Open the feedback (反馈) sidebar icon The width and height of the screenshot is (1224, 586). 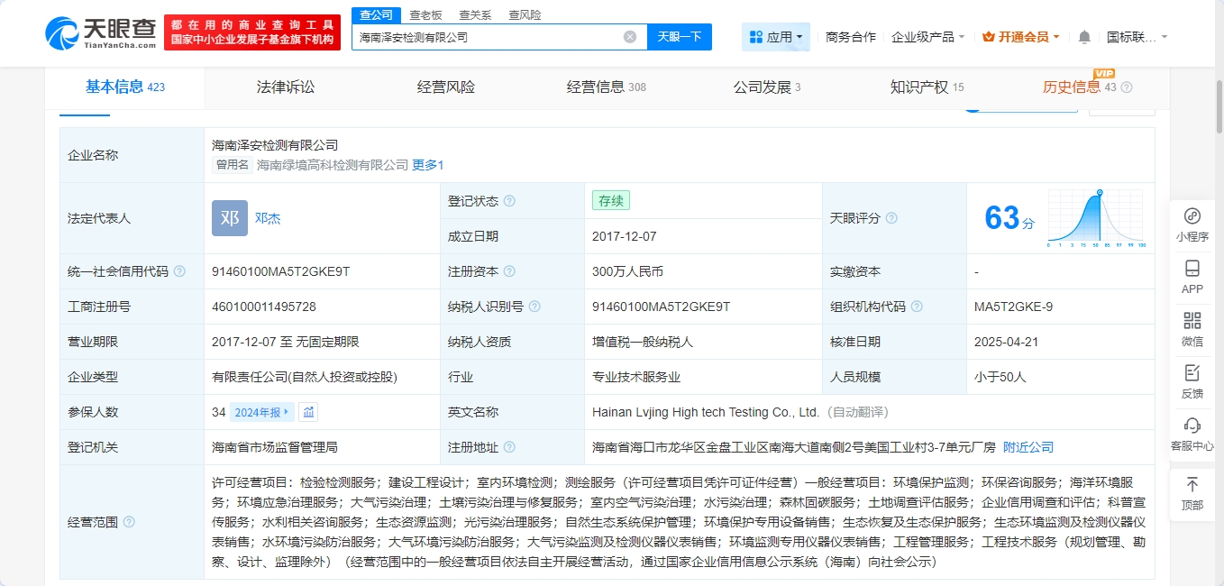[1192, 381]
